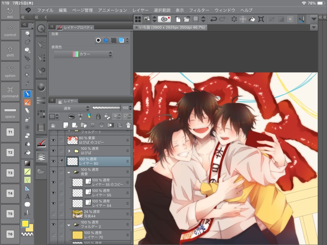Screen dimensions: 327x245
Task: Select the Lasso selection tool
Action: click(x=27, y=67)
